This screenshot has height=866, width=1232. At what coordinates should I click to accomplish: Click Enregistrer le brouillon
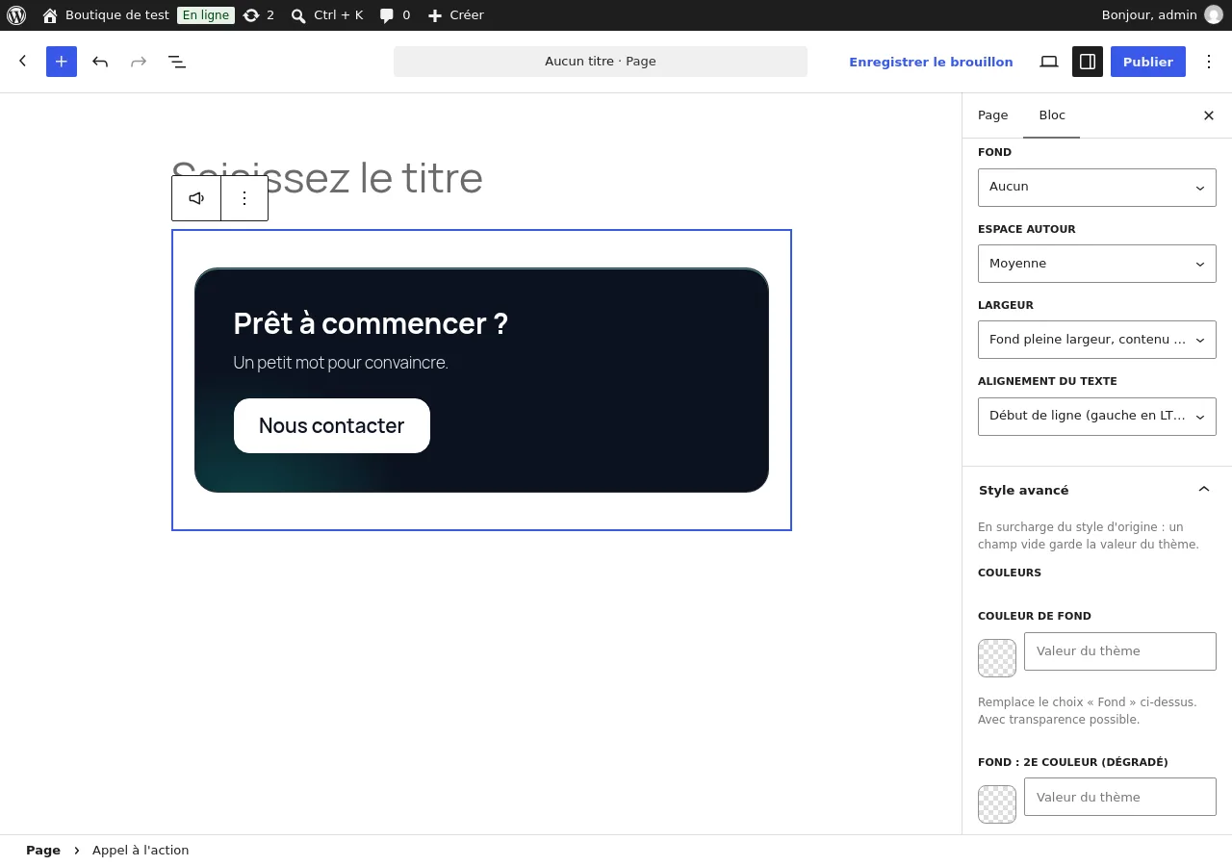pyautogui.click(x=931, y=62)
